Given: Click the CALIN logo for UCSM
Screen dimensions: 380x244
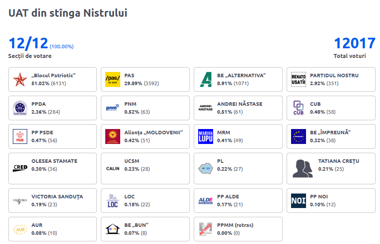Looking at the screenshot, I should point(113,169).
